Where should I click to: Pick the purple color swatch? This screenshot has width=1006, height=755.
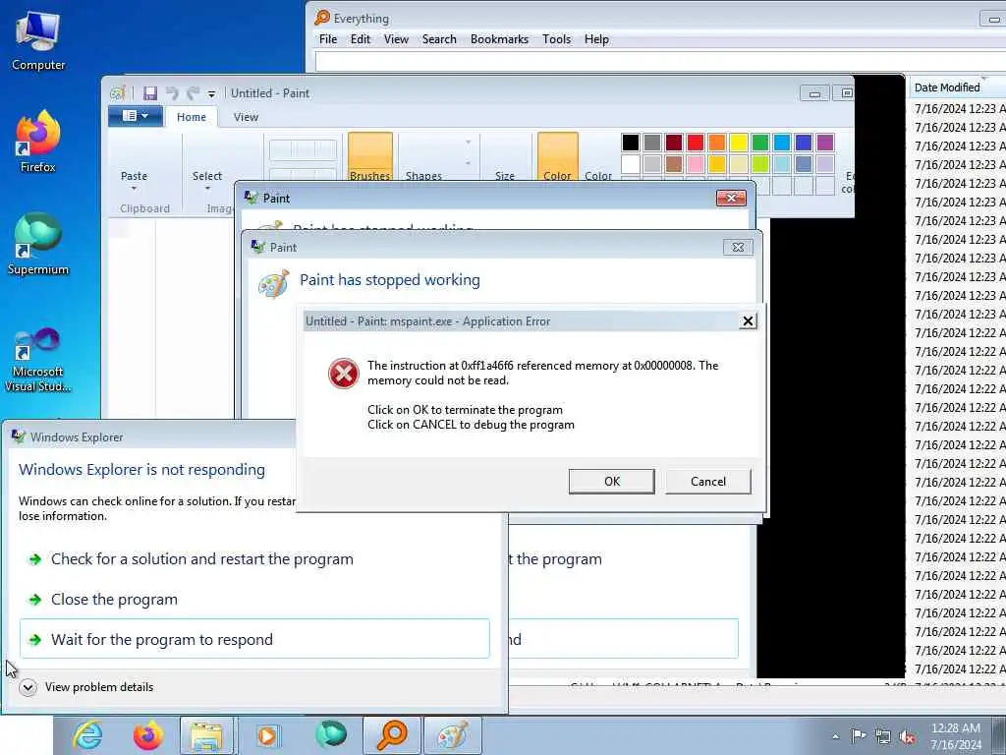825,143
